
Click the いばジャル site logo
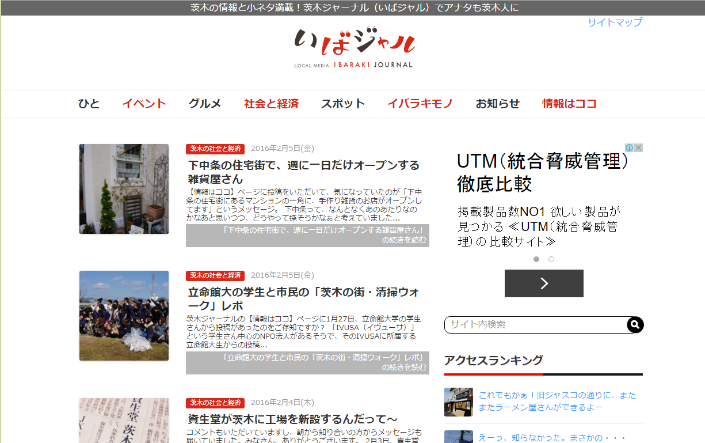pos(354,48)
